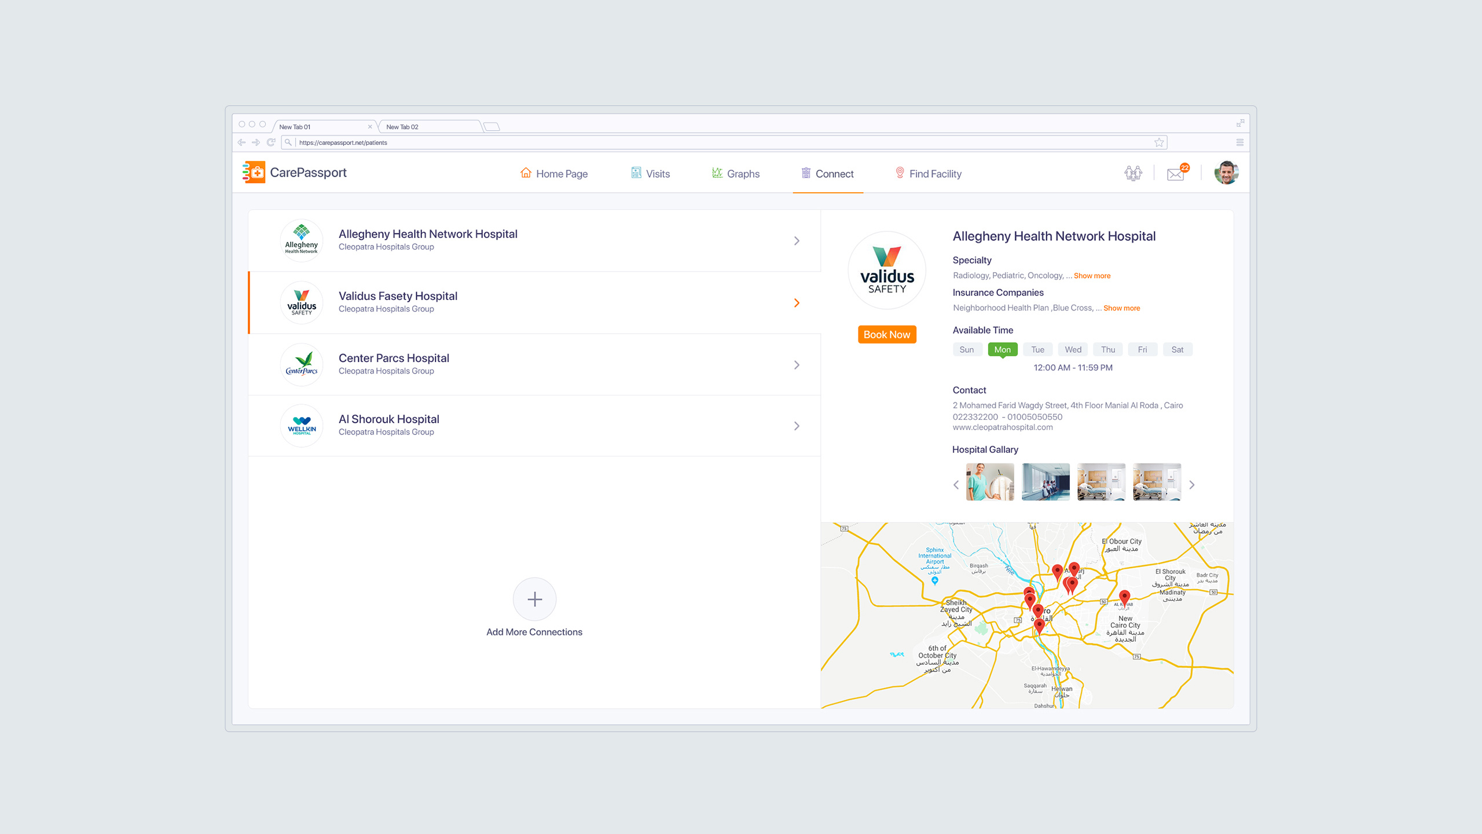Click the Allegheny Health Network Hospital detail title
Screen dimensions: 1482x834
point(1054,236)
